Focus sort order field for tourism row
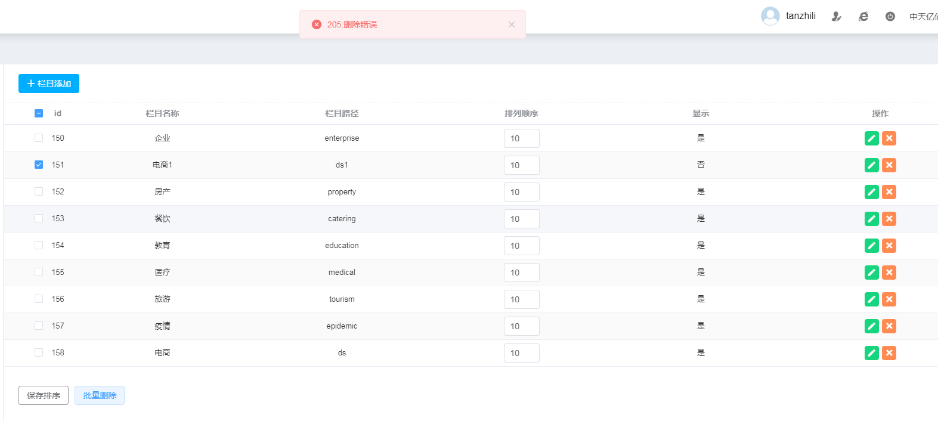This screenshot has height=421, width=938. pyautogui.click(x=522, y=299)
